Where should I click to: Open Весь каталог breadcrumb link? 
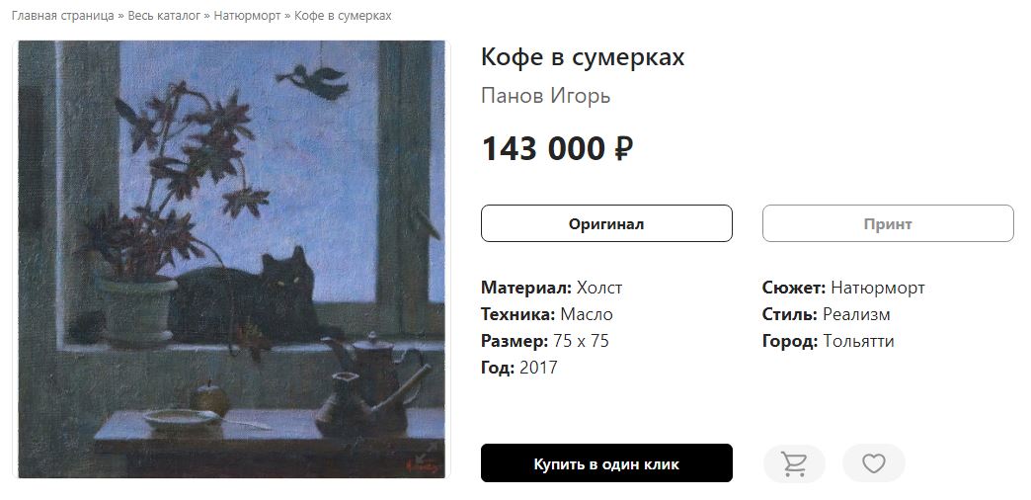[164, 16]
